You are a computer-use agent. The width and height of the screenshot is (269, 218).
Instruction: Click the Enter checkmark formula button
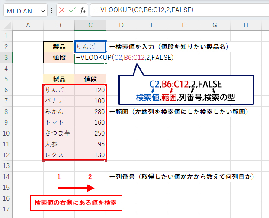(x=72, y=10)
